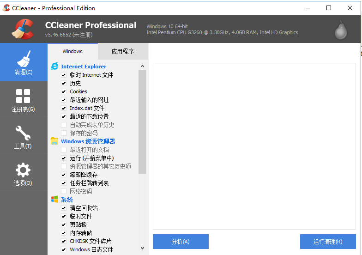The height and width of the screenshot is (255, 362).
Task: Open the 注册表 registry grid icon
Action: click(23, 96)
